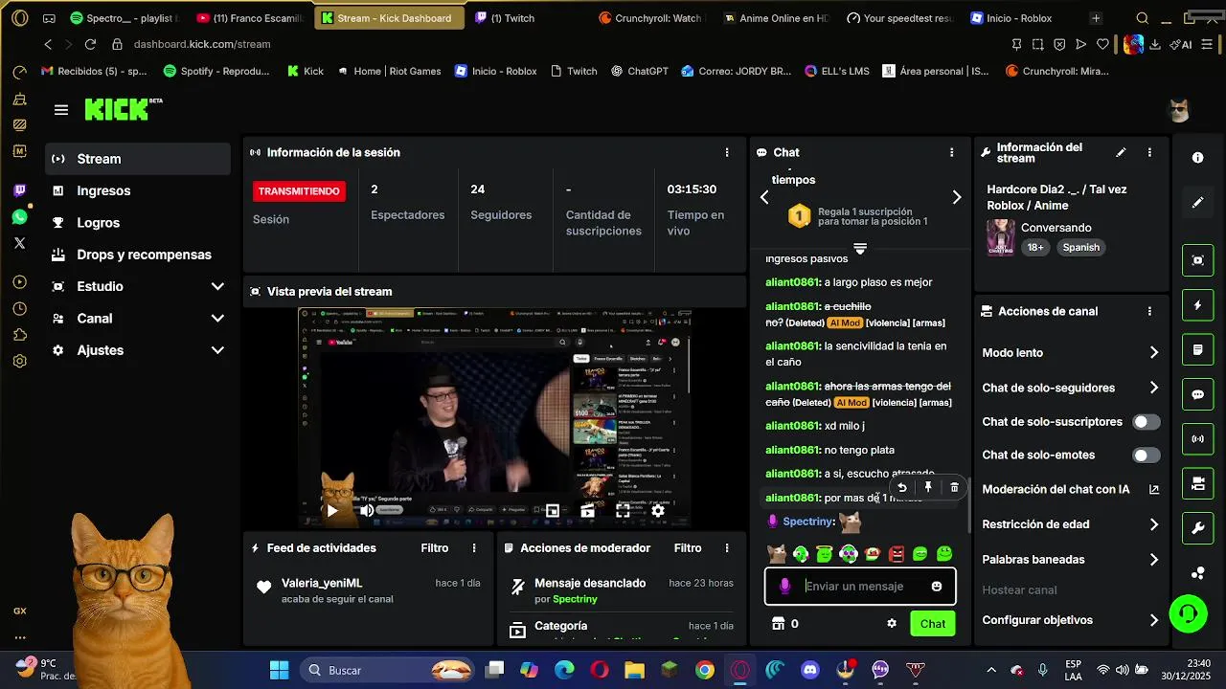
Task: Open Chat de solo-seguidores options
Action: (1071, 388)
